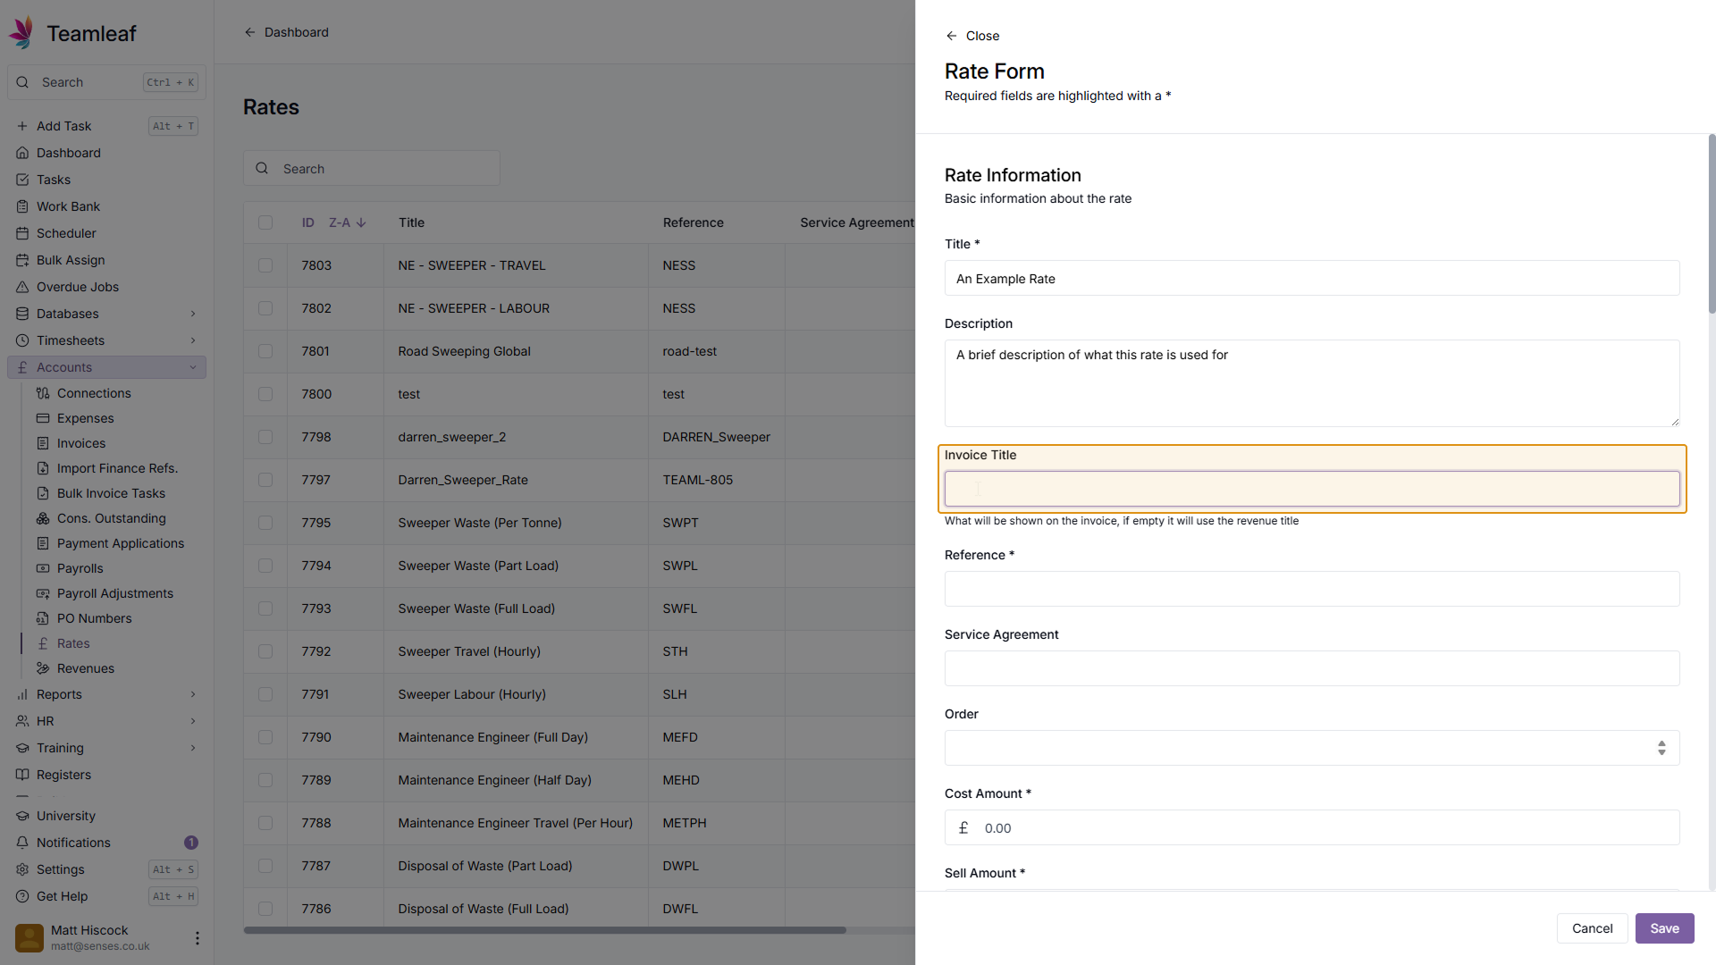The height and width of the screenshot is (965, 1716).
Task: Open Invoices in the Accounts submenu
Action: 80,443
